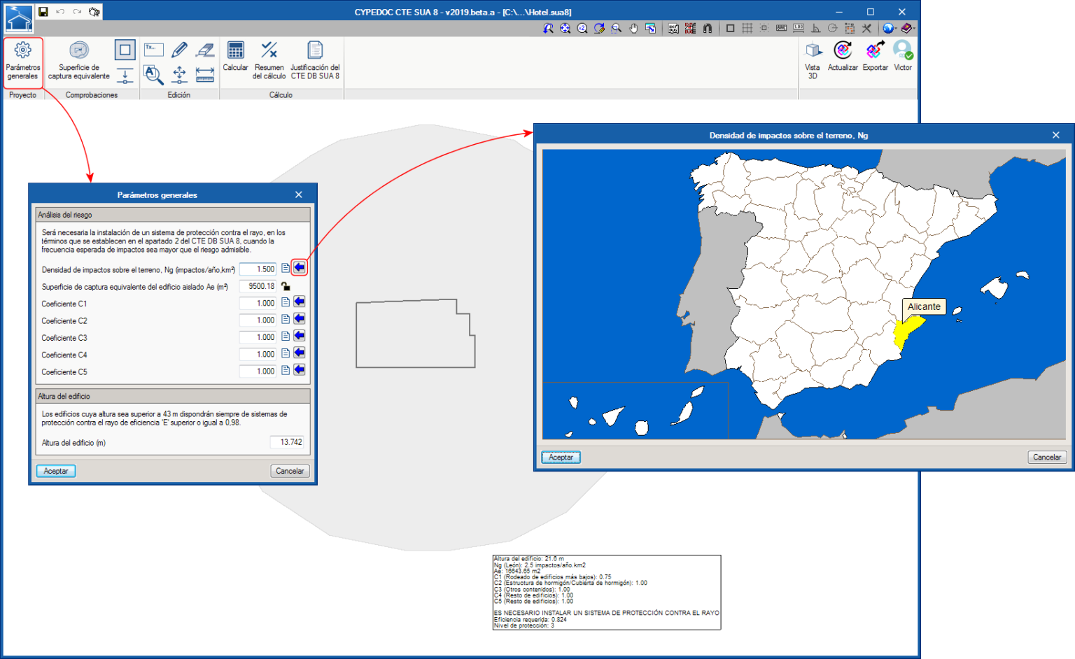The width and height of the screenshot is (1075, 659).
Task: Click the blue arrow for Coeficiente C3
Action: 300,336
